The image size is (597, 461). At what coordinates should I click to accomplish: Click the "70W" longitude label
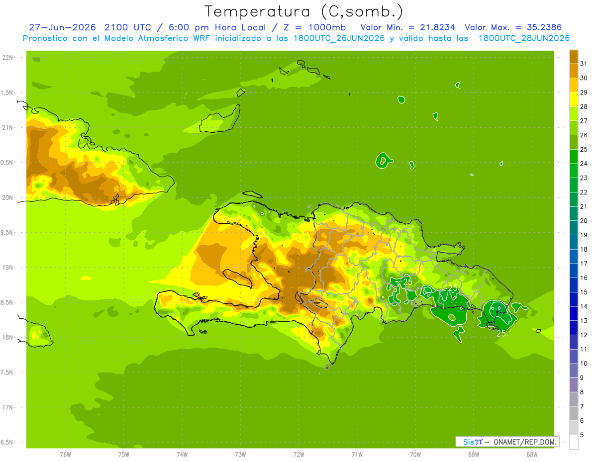(415, 455)
